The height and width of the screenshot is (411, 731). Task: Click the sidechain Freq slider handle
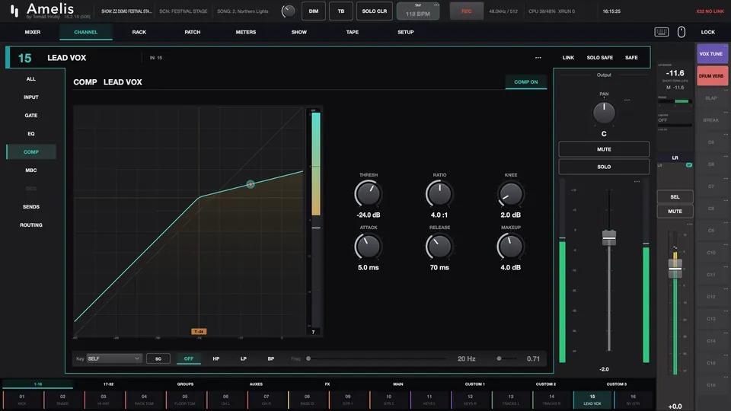[308, 358]
